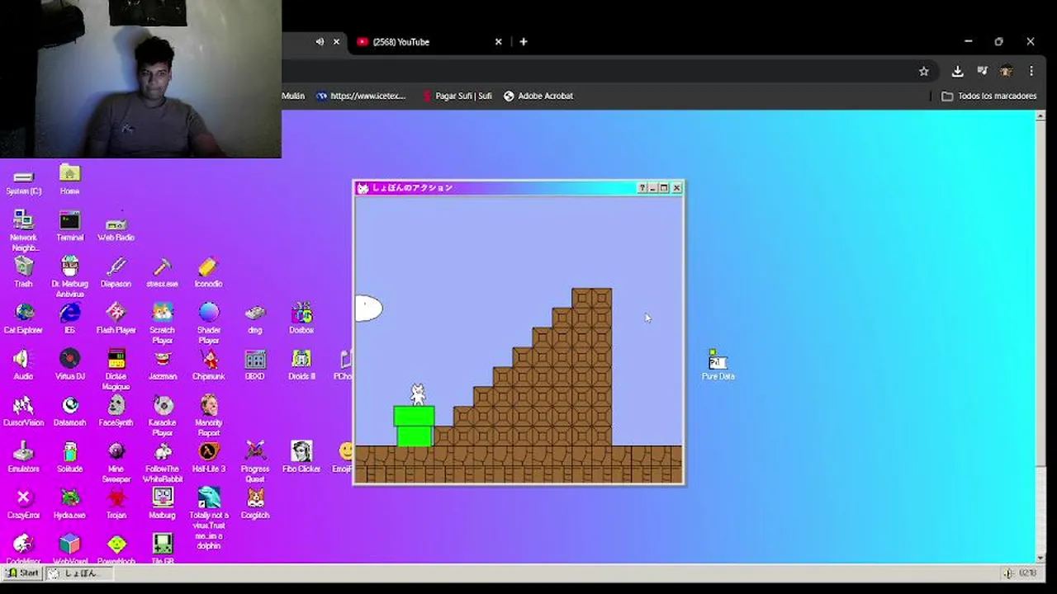The height and width of the screenshot is (594, 1057).
Task: Open the System (C:) drive icon
Action: (23, 177)
